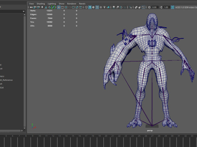Toggle the Textured display icon
197x147 pixels.
click(x=101, y=7)
